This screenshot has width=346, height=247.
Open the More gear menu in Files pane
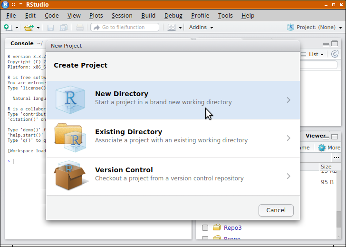point(329,148)
